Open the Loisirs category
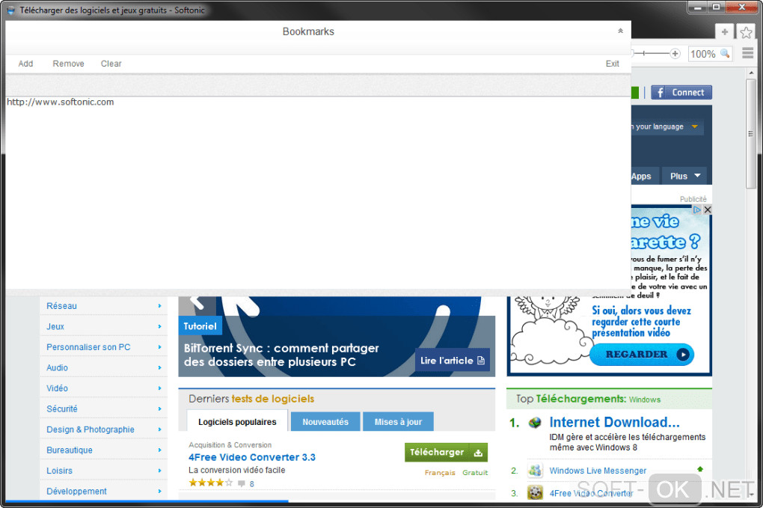Viewport: 763px width, 508px height. (104, 471)
